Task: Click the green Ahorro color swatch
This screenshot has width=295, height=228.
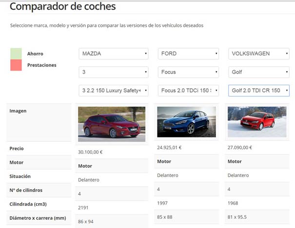Action: (16, 54)
